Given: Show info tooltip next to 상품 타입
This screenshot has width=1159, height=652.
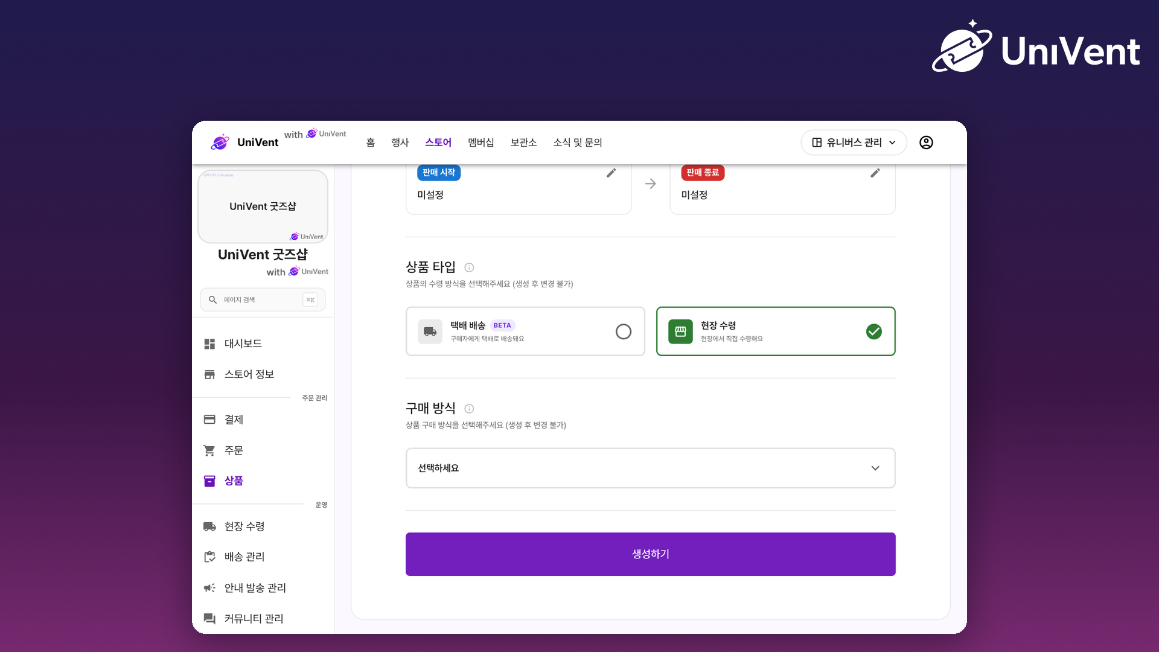Looking at the screenshot, I should click(x=469, y=267).
